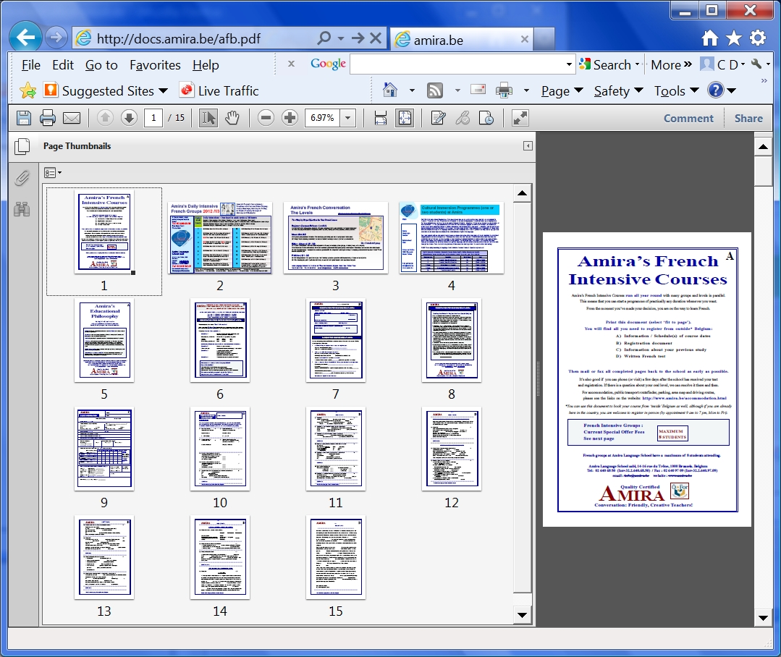Expand More toolbar options chevron
Screen dimensions: 781x657
click(x=688, y=64)
